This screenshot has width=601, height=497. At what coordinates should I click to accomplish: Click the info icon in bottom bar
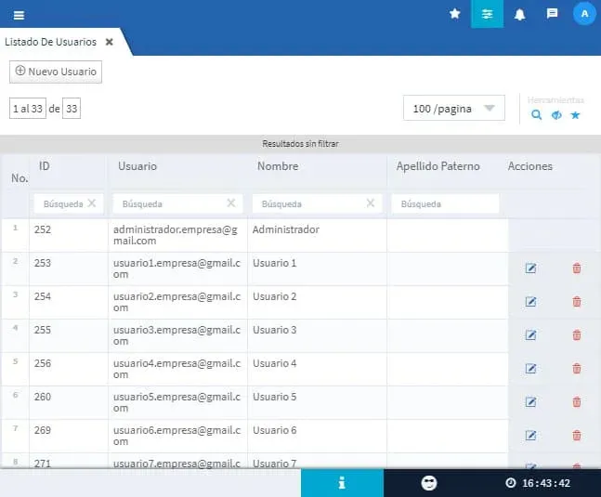click(342, 483)
